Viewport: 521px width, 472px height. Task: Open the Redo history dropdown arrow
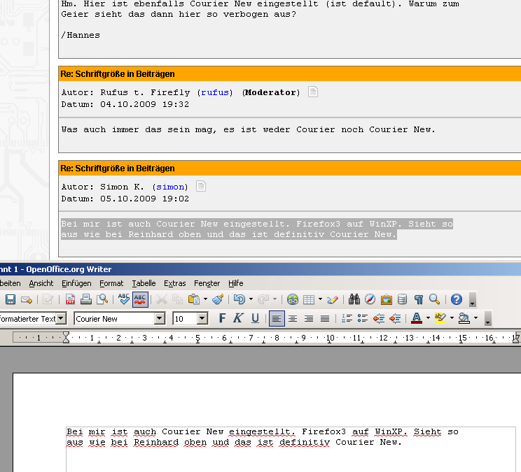point(275,299)
